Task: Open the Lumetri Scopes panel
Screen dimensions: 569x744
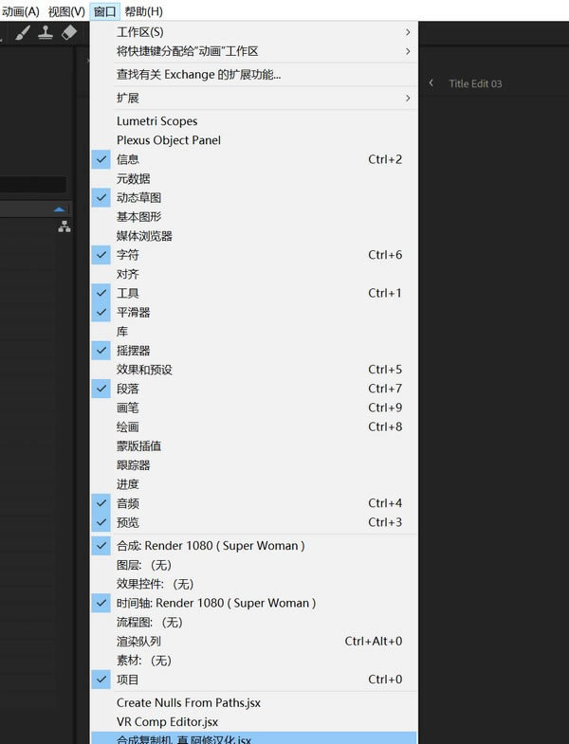Action: 254,121
